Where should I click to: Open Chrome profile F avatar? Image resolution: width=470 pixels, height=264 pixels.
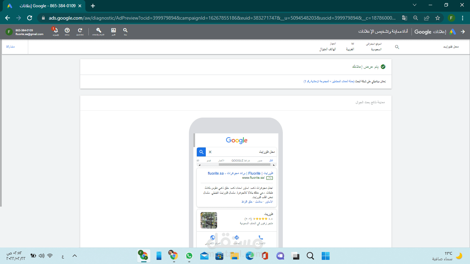tap(452, 18)
